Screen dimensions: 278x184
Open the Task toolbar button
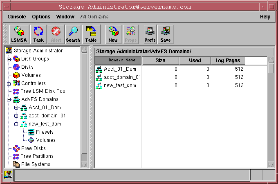point(38,34)
